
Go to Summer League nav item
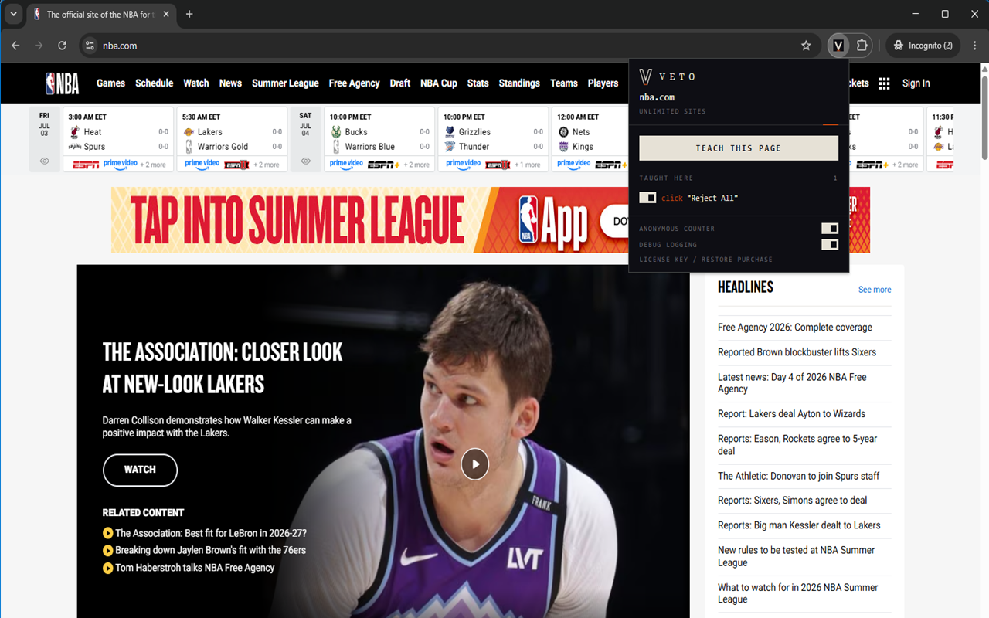pyautogui.click(x=285, y=83)
